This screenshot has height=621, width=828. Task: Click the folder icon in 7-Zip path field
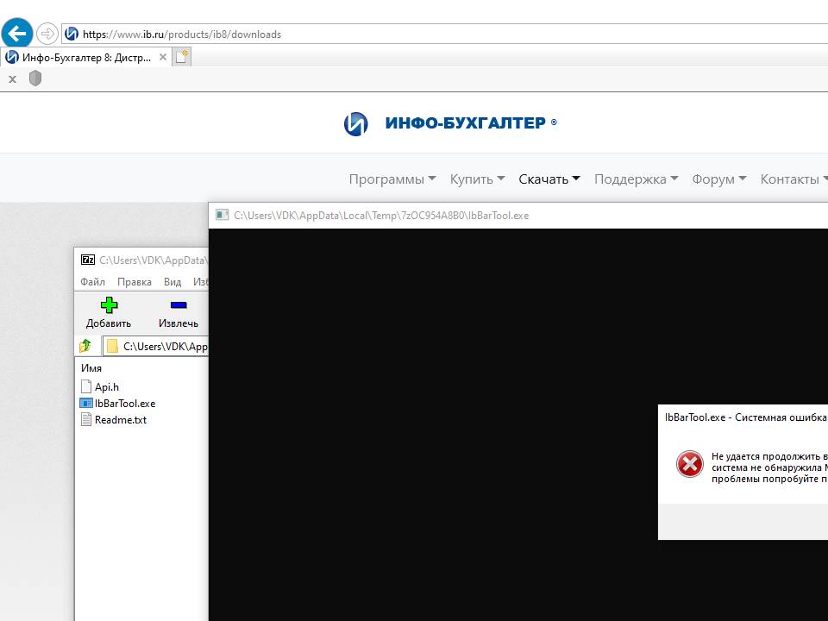pyautogui.click(x=112, y=346)
